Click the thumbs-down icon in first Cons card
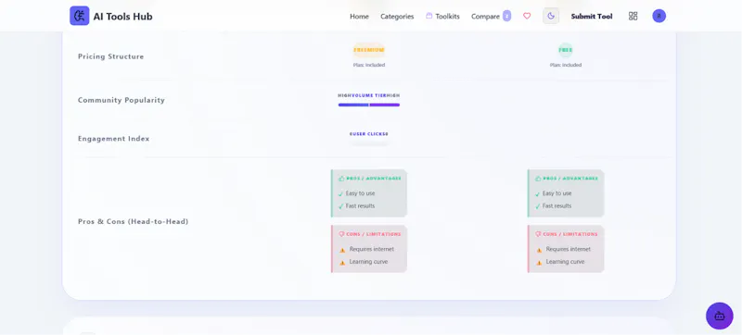The image size is (742, 335). 341,234
